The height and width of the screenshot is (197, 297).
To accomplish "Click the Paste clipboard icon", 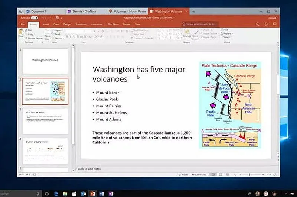I will [x=21, y=32].
